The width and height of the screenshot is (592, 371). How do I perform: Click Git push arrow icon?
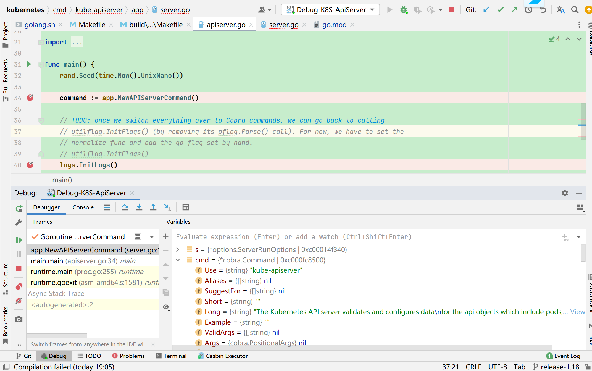[514, 10]
